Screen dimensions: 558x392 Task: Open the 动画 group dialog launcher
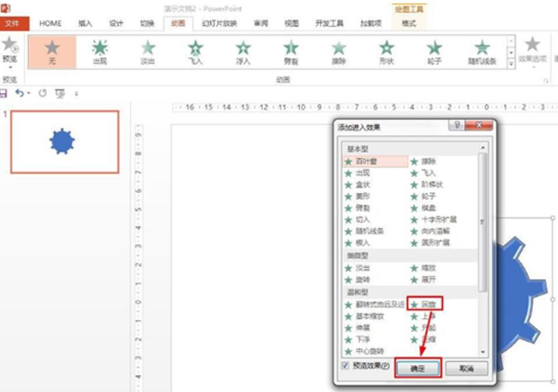pyautogui.click(x=546, y=81)
